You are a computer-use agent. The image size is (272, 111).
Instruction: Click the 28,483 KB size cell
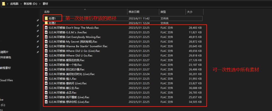[x=195, y=28]
